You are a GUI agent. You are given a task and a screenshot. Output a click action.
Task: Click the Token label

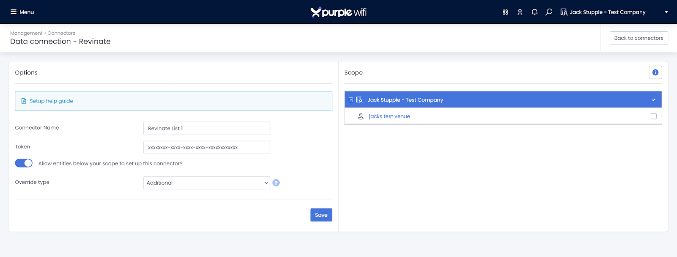22,147
